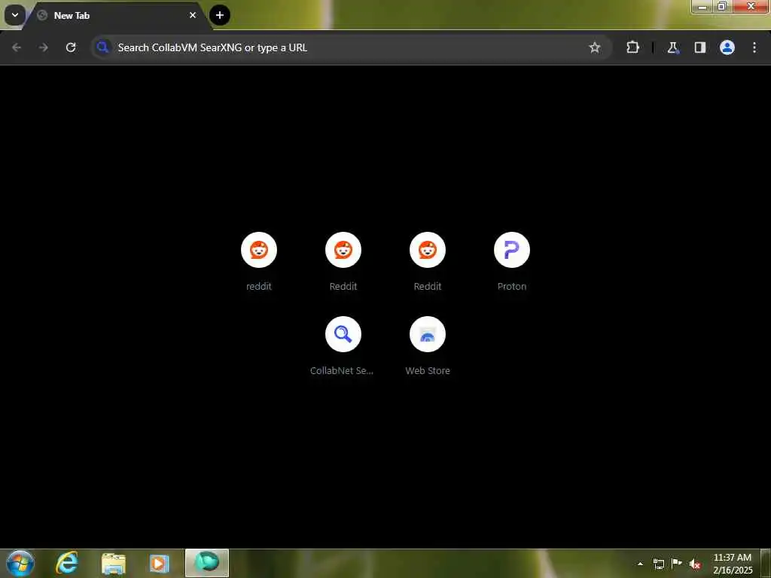771x578 pixels.
Task: Close the New Tab tab
Action: tap(193, 15)
